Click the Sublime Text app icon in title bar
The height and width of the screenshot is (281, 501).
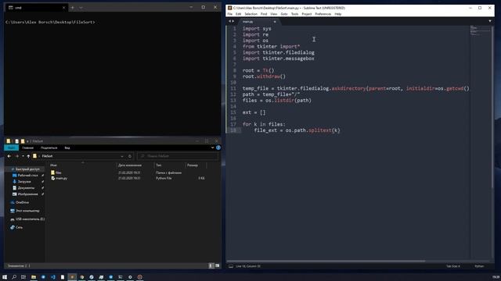(229, 8)
